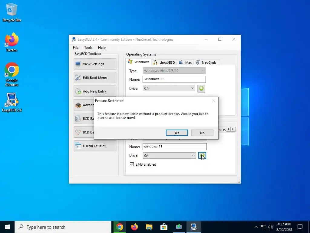Click the View Settings toolbox button
310x233 pixels.
tap(95, 64)
